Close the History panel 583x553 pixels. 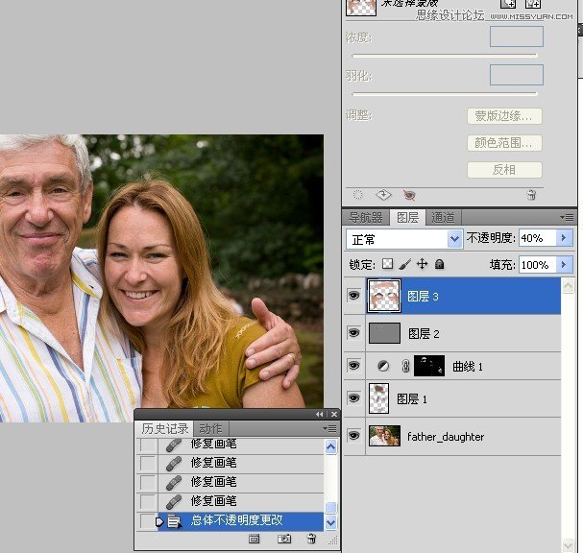coord(334,414)
